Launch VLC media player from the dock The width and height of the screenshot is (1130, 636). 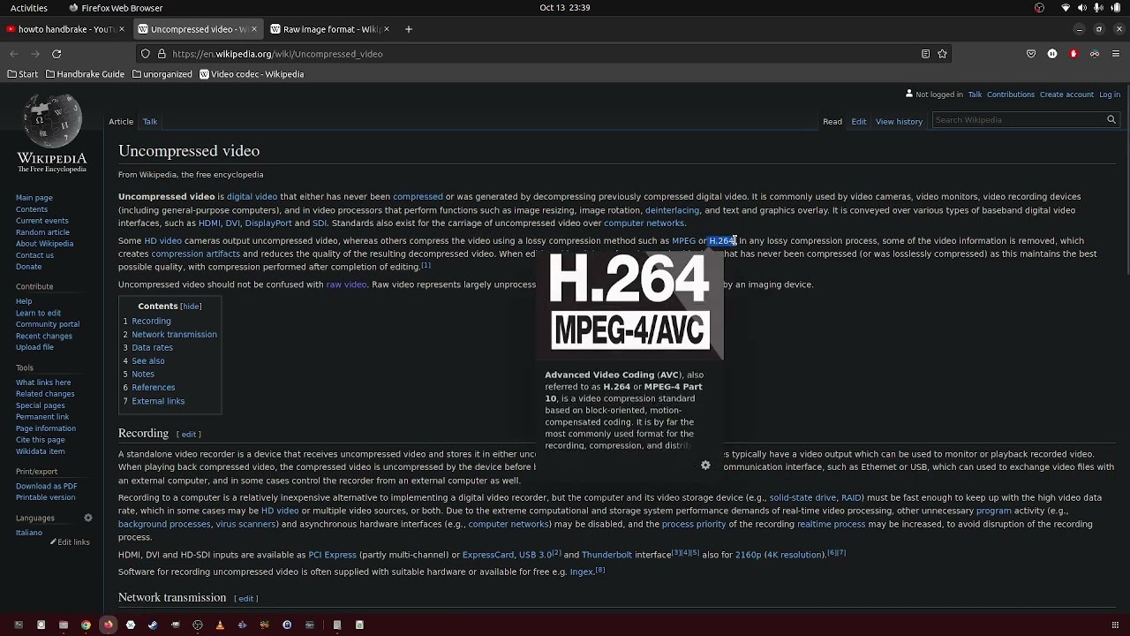tap(220, 625)
